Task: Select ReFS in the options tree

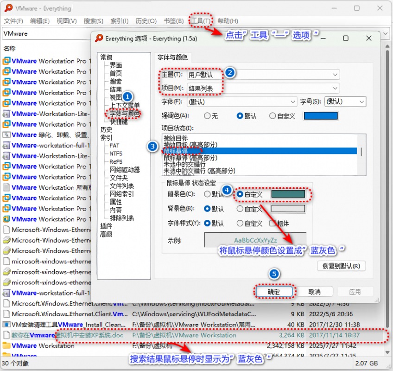Action: (x=116, y=162)
